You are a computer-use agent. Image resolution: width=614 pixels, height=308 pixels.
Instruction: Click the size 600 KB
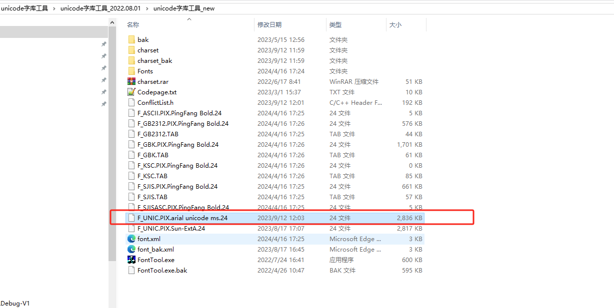pos(412,260)
